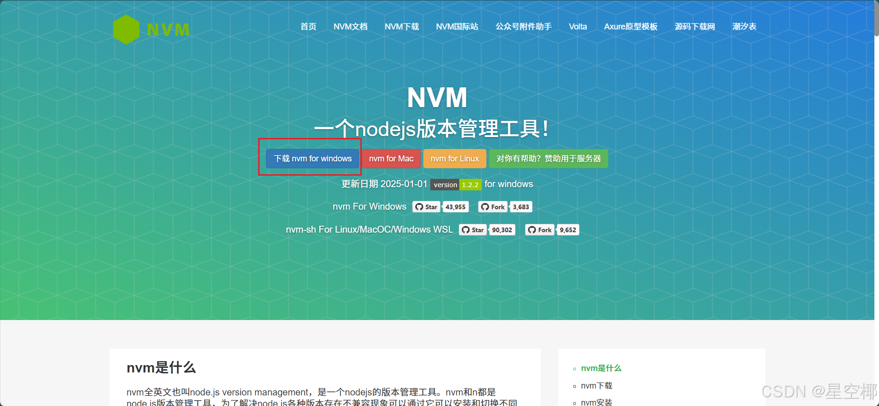Click the version 1.2.2 badge
The height and width of the screenshot is (406, 879).
coord(456,184)
